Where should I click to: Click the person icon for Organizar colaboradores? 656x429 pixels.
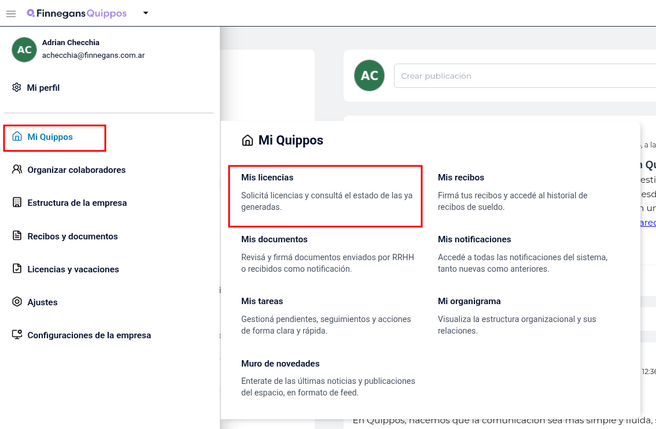[17, 169]
